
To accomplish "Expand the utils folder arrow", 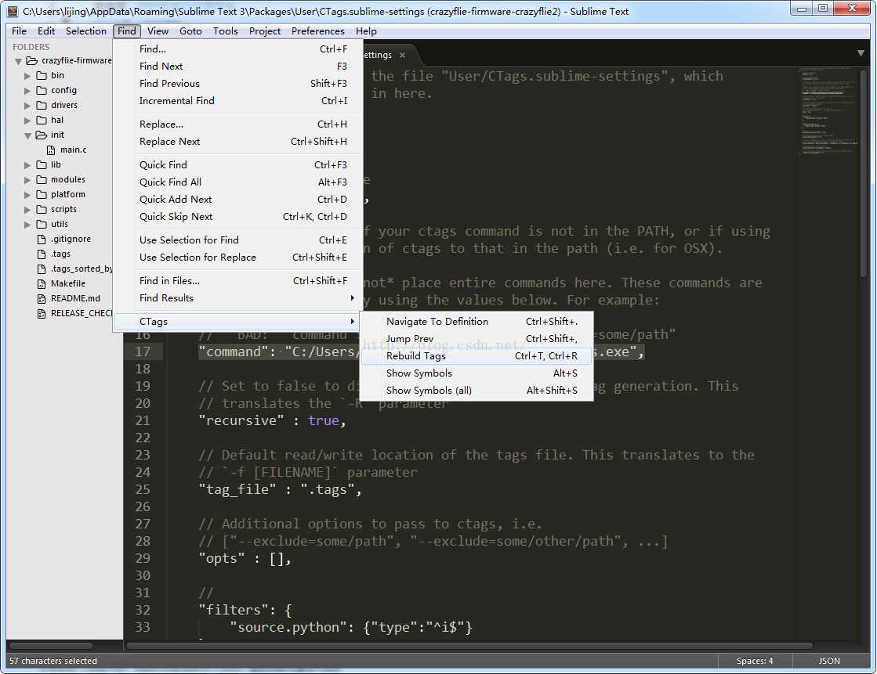I will (27, 225).
